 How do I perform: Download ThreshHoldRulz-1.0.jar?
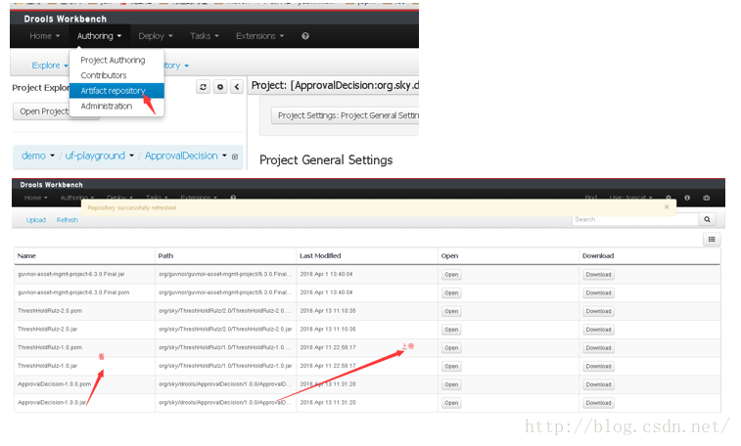598,366
